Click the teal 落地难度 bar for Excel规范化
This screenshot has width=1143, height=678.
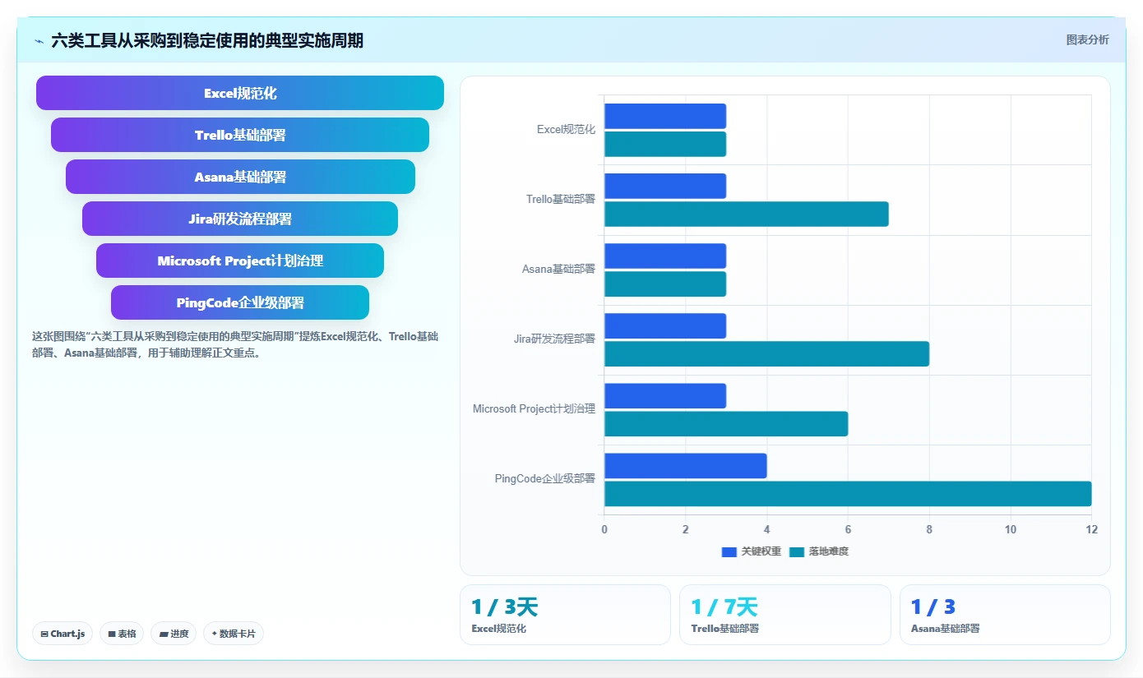click(665, 144)
